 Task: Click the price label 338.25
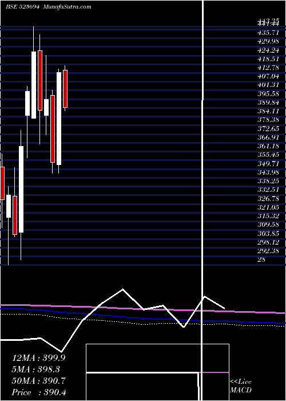(x=268, y=181)
